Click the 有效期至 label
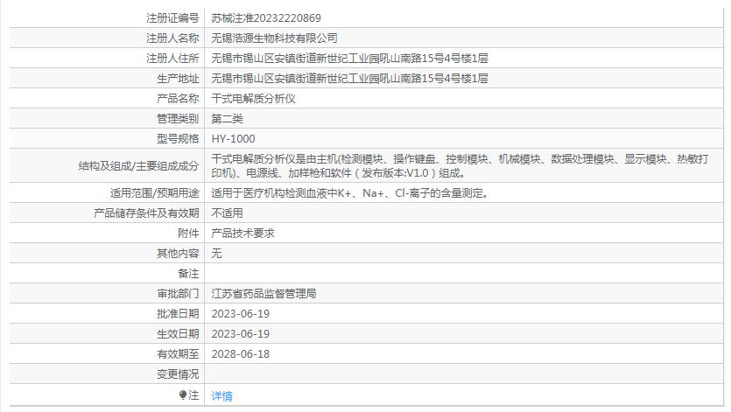 coord(178,353)
